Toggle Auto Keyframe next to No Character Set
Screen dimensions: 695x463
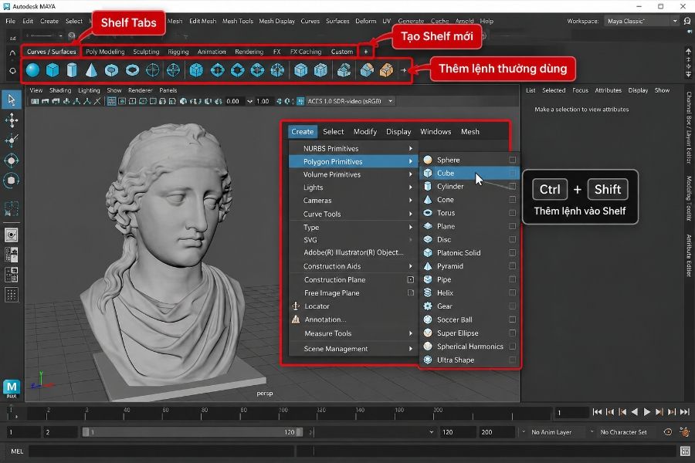(x=667, y=431)
